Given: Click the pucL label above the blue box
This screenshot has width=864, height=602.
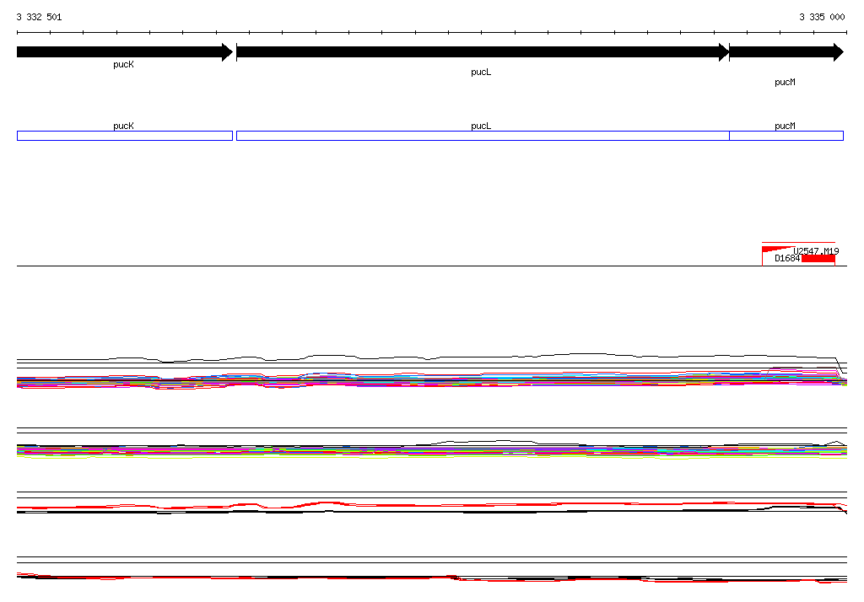Looking at the screenshot, I should 481,126.
